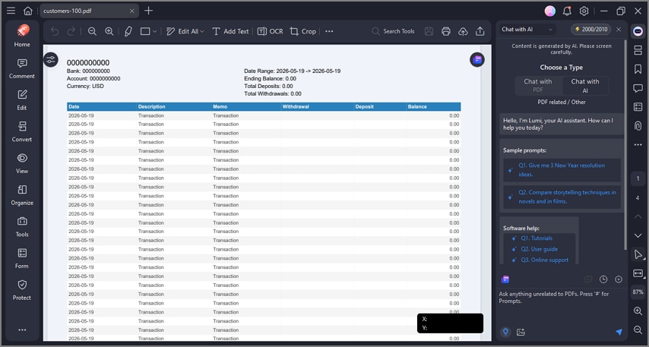649x347 pixels.
Task: Click the Edit All button
Action: tap(185, 31)
